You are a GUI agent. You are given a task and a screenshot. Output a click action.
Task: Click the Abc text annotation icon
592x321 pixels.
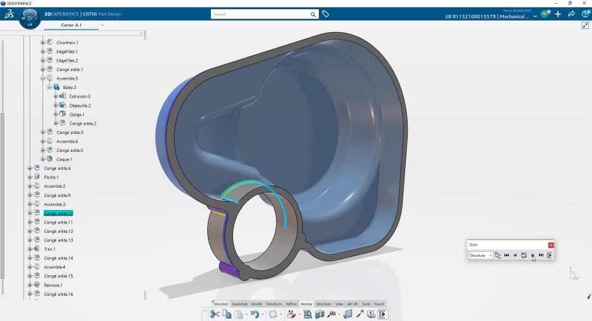332,314
